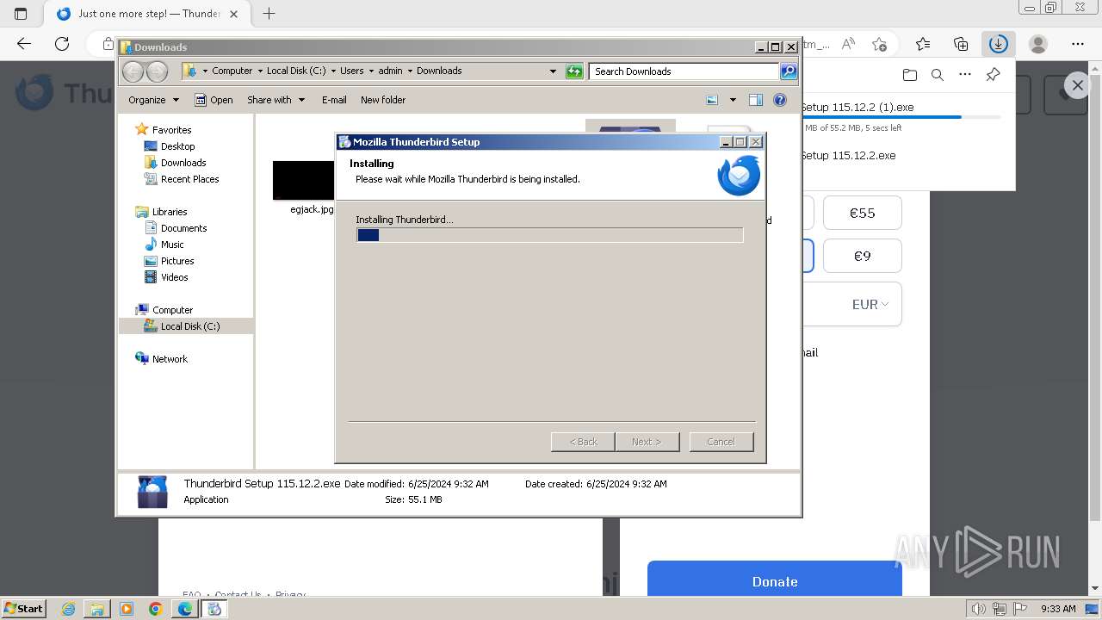Image resolution: width=1102 pixels, height=620 pixels.
Task: Select Favorites header in navigation pane
Action: (171, 130)
